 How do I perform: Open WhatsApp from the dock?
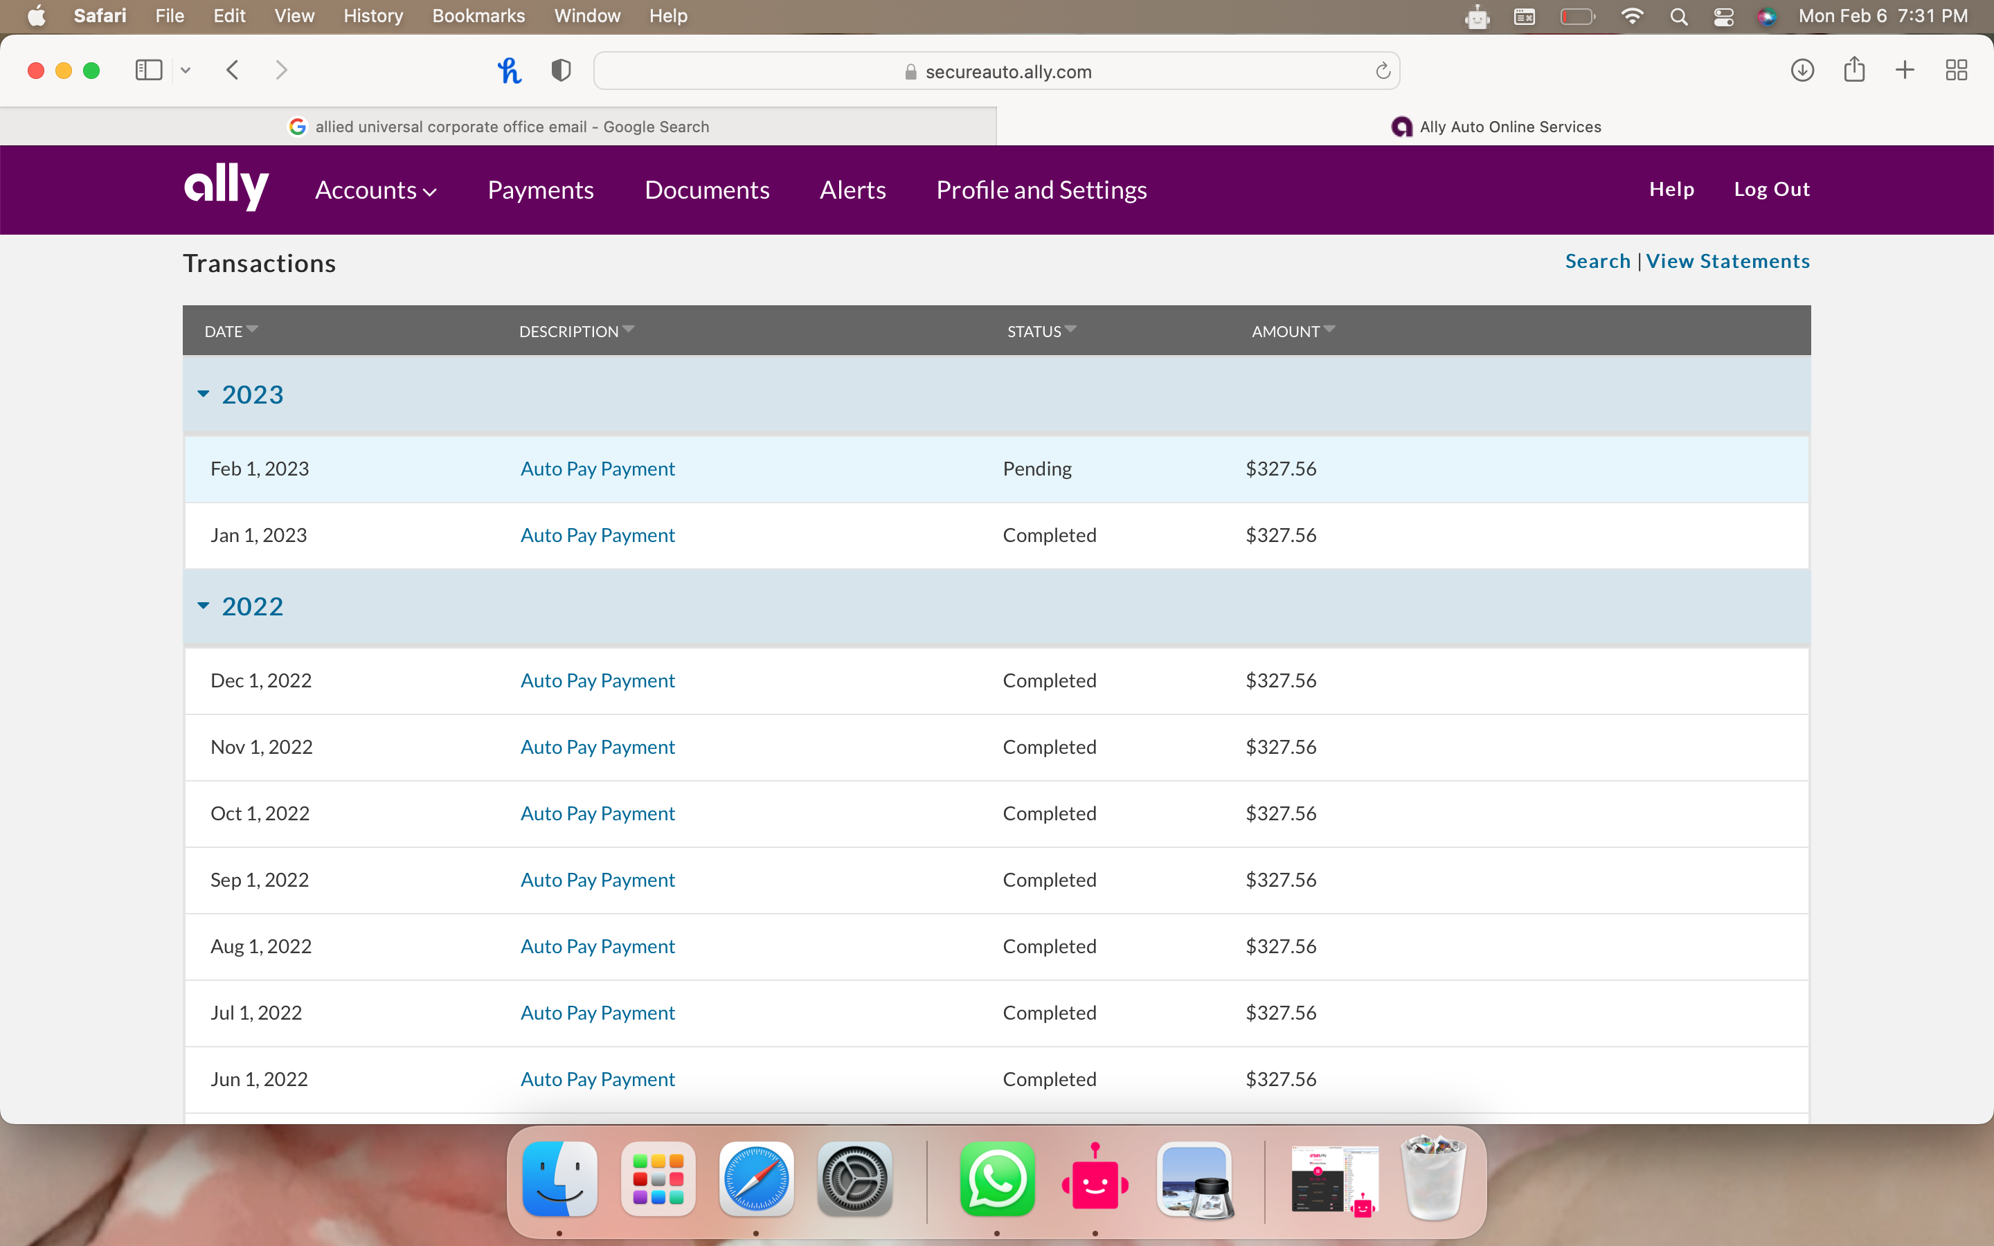pyautogui.click(x=997, y=1180)
